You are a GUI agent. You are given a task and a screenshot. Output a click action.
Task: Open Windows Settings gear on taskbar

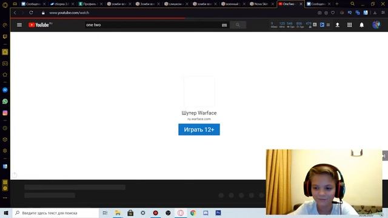(x=143, y=213)
